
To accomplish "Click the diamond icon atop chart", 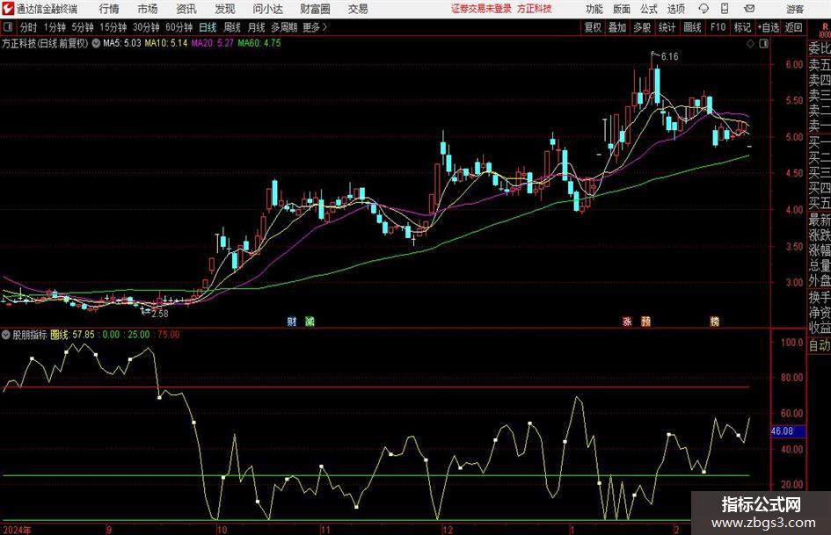I will coord(750,44).
